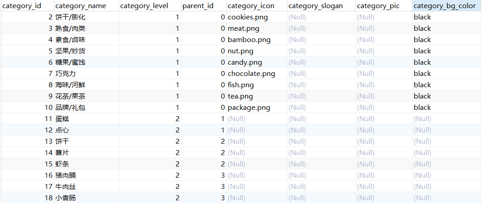Select the 巧克力 category name cell
This screenshot has width=483, height=203.
point(87,73)
